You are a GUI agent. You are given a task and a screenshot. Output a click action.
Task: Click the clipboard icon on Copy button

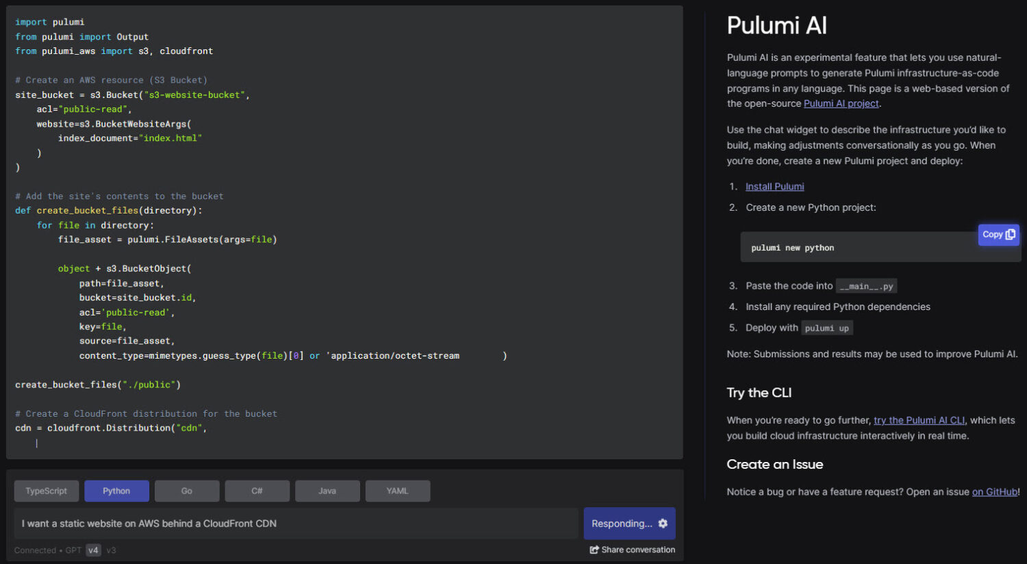tap(1010, 234)
